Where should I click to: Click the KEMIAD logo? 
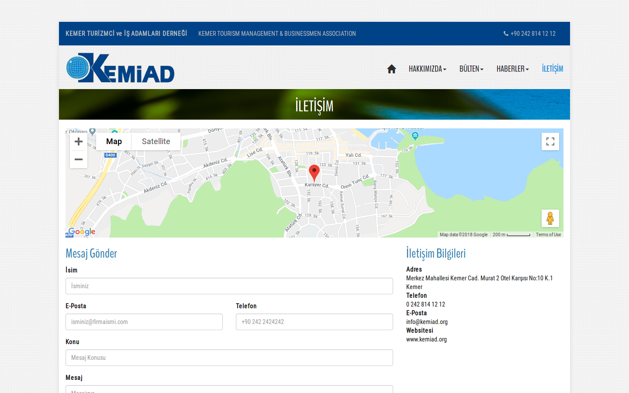pyautogui.click(x=121, y=68)
